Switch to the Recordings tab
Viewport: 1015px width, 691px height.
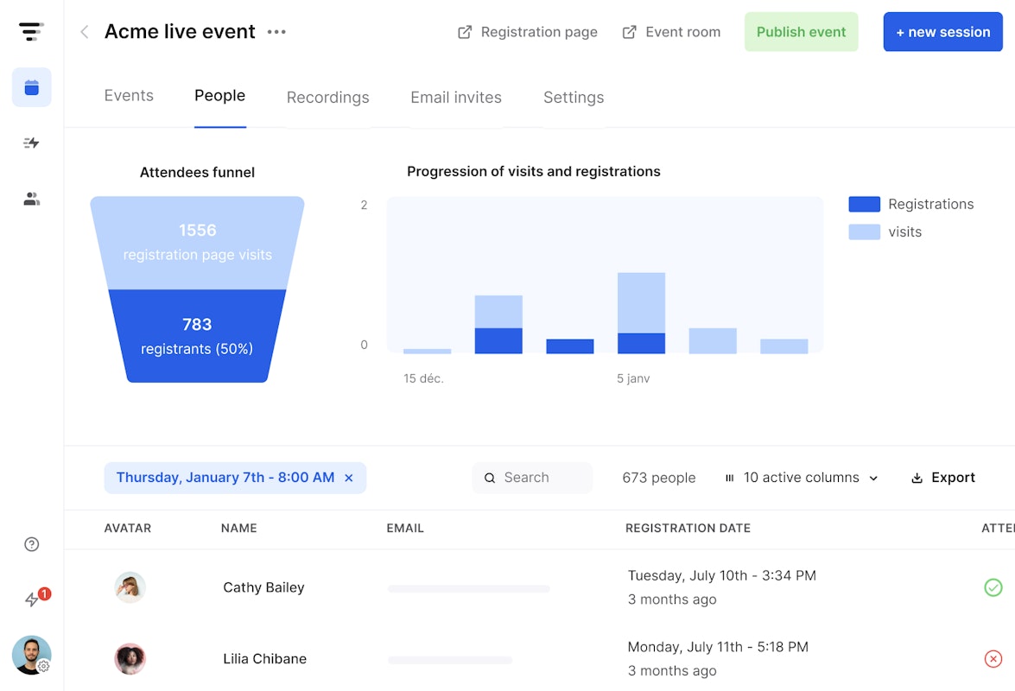click(327, 98)
